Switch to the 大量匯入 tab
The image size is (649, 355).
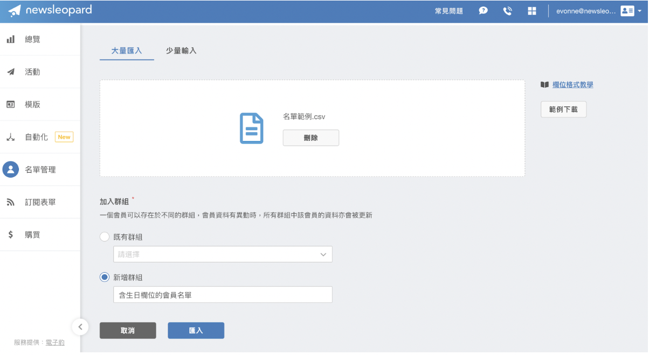tap(127, 51)
